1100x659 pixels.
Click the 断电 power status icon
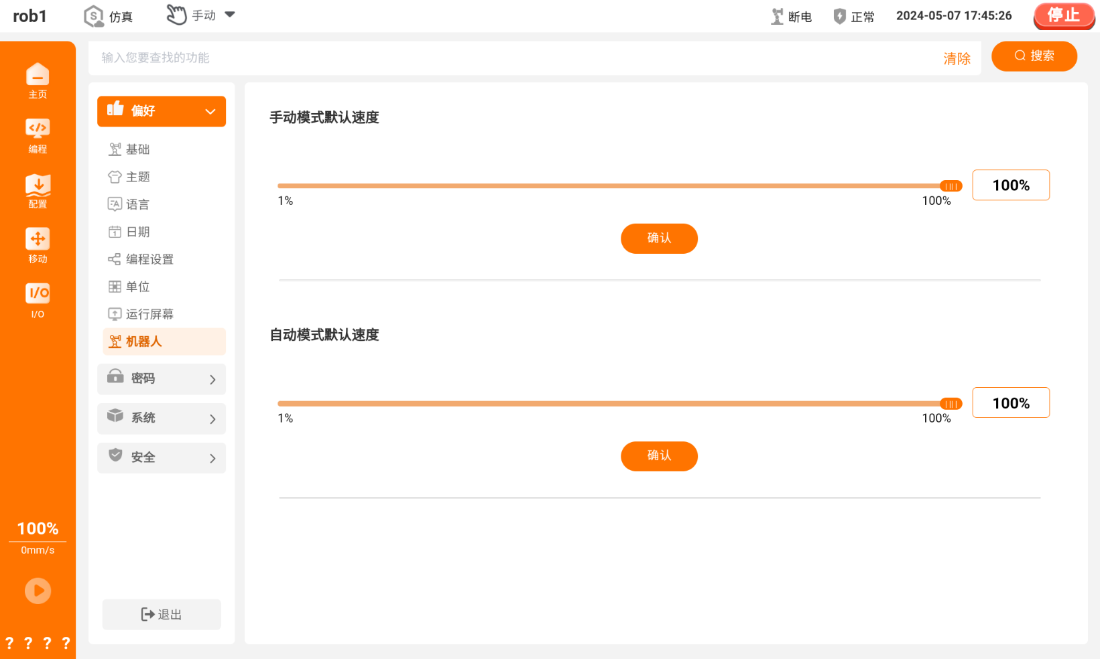point(777,16)
